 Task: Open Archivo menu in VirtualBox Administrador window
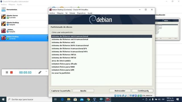coord(4,5)
